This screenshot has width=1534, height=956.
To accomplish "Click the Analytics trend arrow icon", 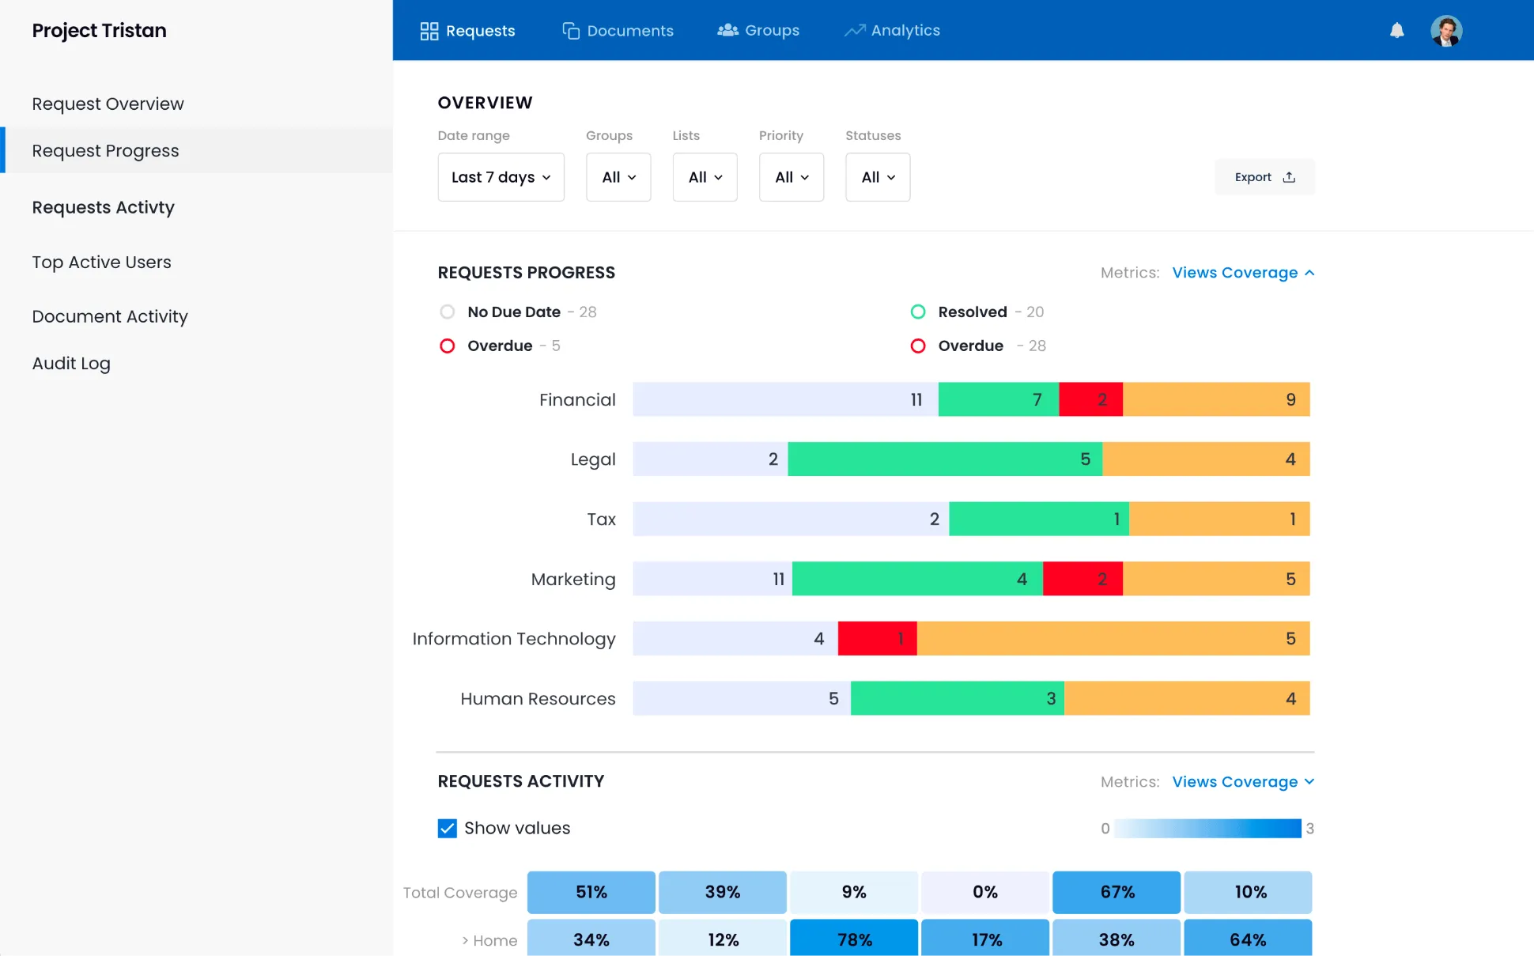I will [x=854, y=30].
